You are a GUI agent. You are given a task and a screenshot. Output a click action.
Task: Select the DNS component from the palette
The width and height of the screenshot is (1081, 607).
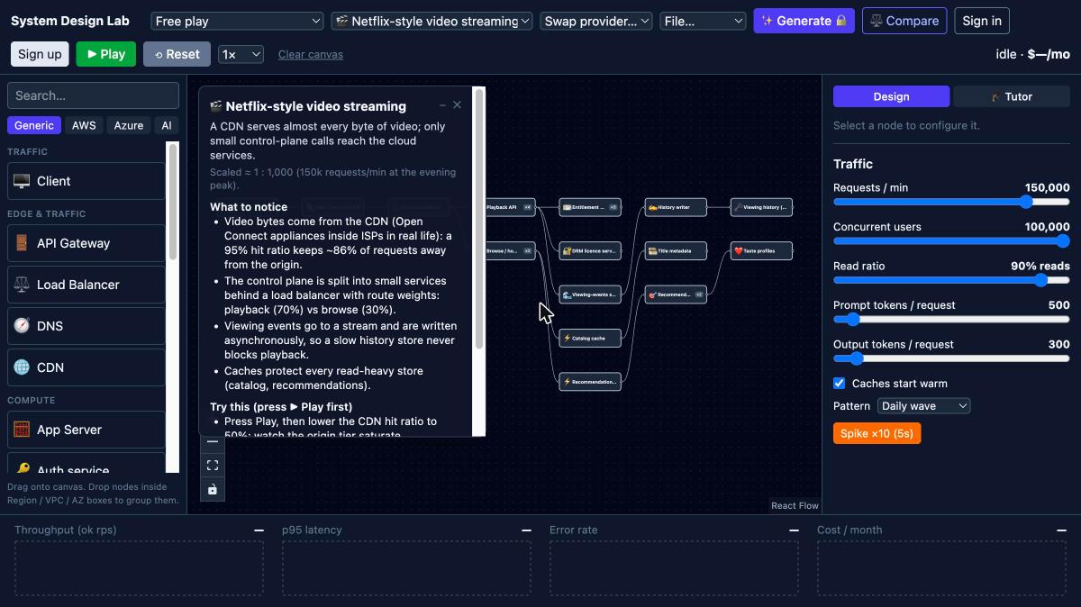86,326
